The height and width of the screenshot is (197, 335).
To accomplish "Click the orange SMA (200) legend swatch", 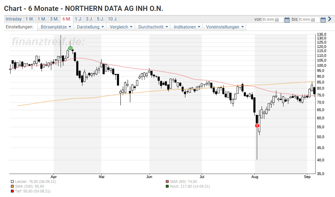I will (12, 186).
